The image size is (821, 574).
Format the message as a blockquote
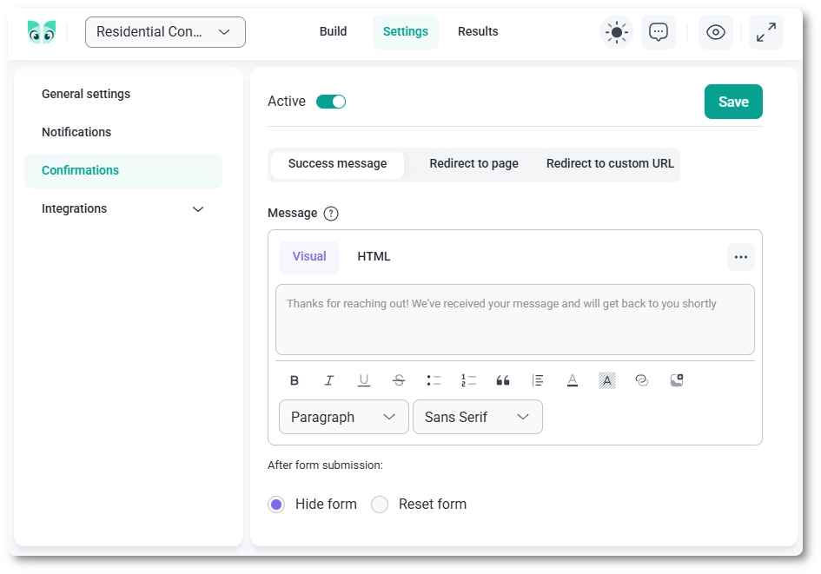click(x=503, y=379)
